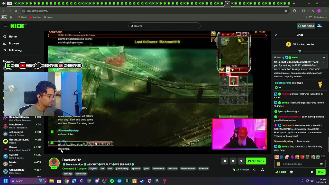
Task: Hide the pinned BotRix message
Action: point(324,58)
